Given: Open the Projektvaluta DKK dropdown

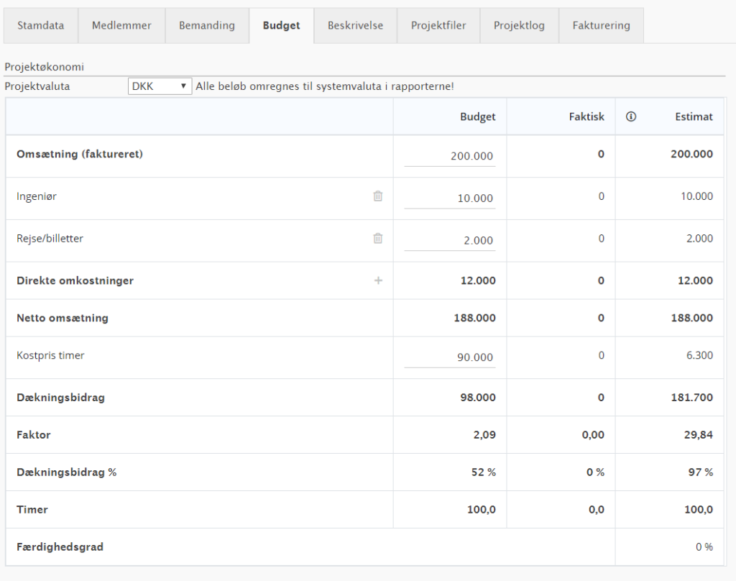Looking at the screenshot, I should pyautogui.click(x=160, y=86).
